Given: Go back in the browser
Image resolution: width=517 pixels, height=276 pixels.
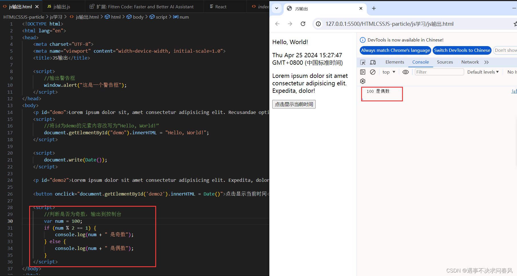Looking at the screenshot, I should click(277, 24).
